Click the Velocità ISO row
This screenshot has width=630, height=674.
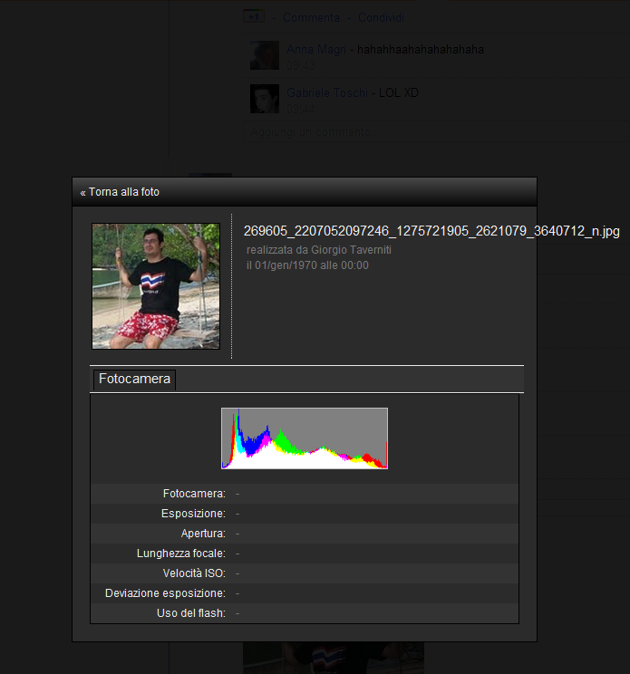point(304,573)
